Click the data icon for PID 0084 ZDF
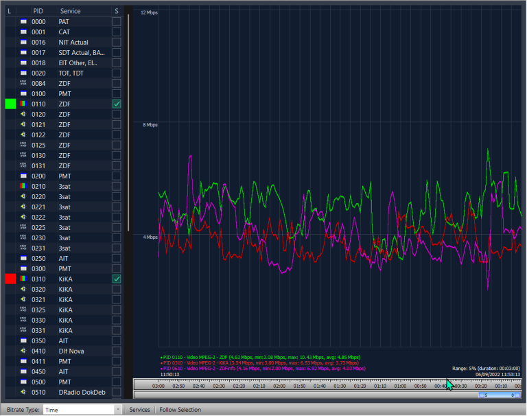 pyautogui.click(x=23, y=83)
